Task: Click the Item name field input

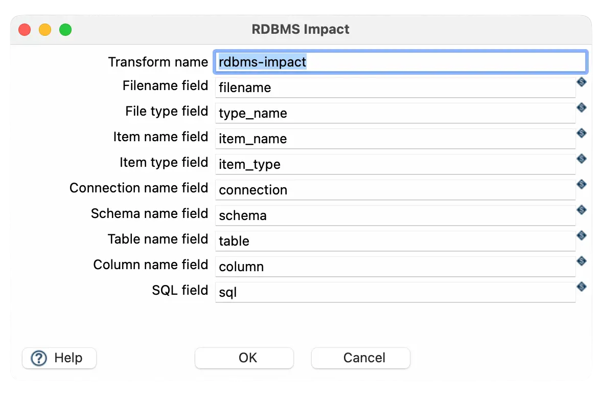Action: click(395, 139)
